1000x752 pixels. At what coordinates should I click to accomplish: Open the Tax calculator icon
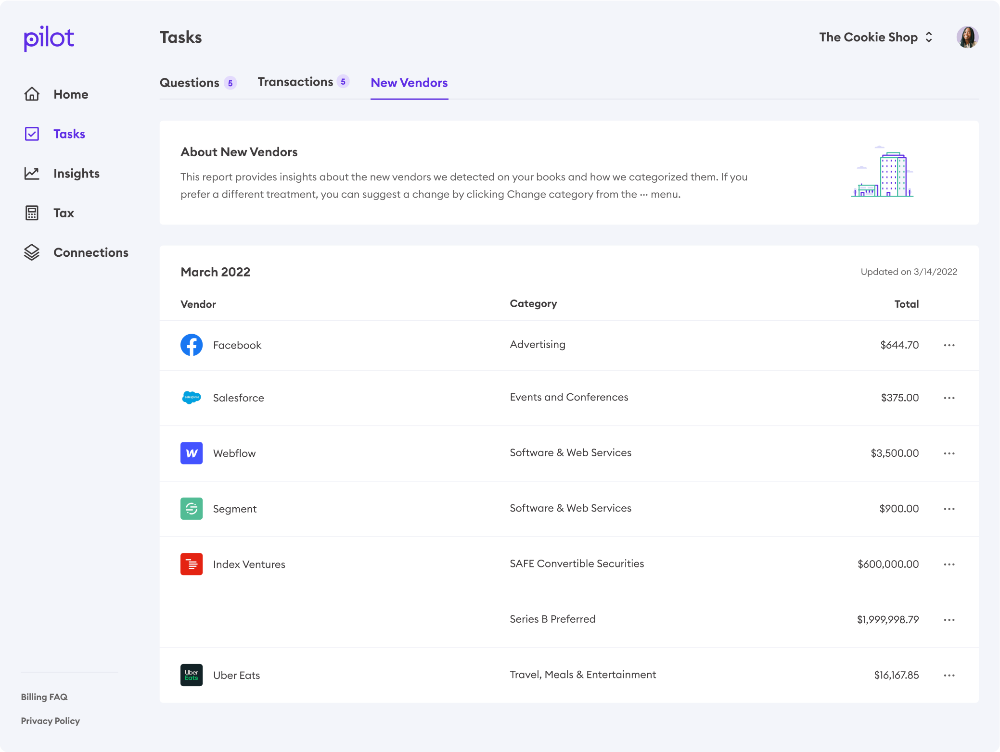click(32, 213)
